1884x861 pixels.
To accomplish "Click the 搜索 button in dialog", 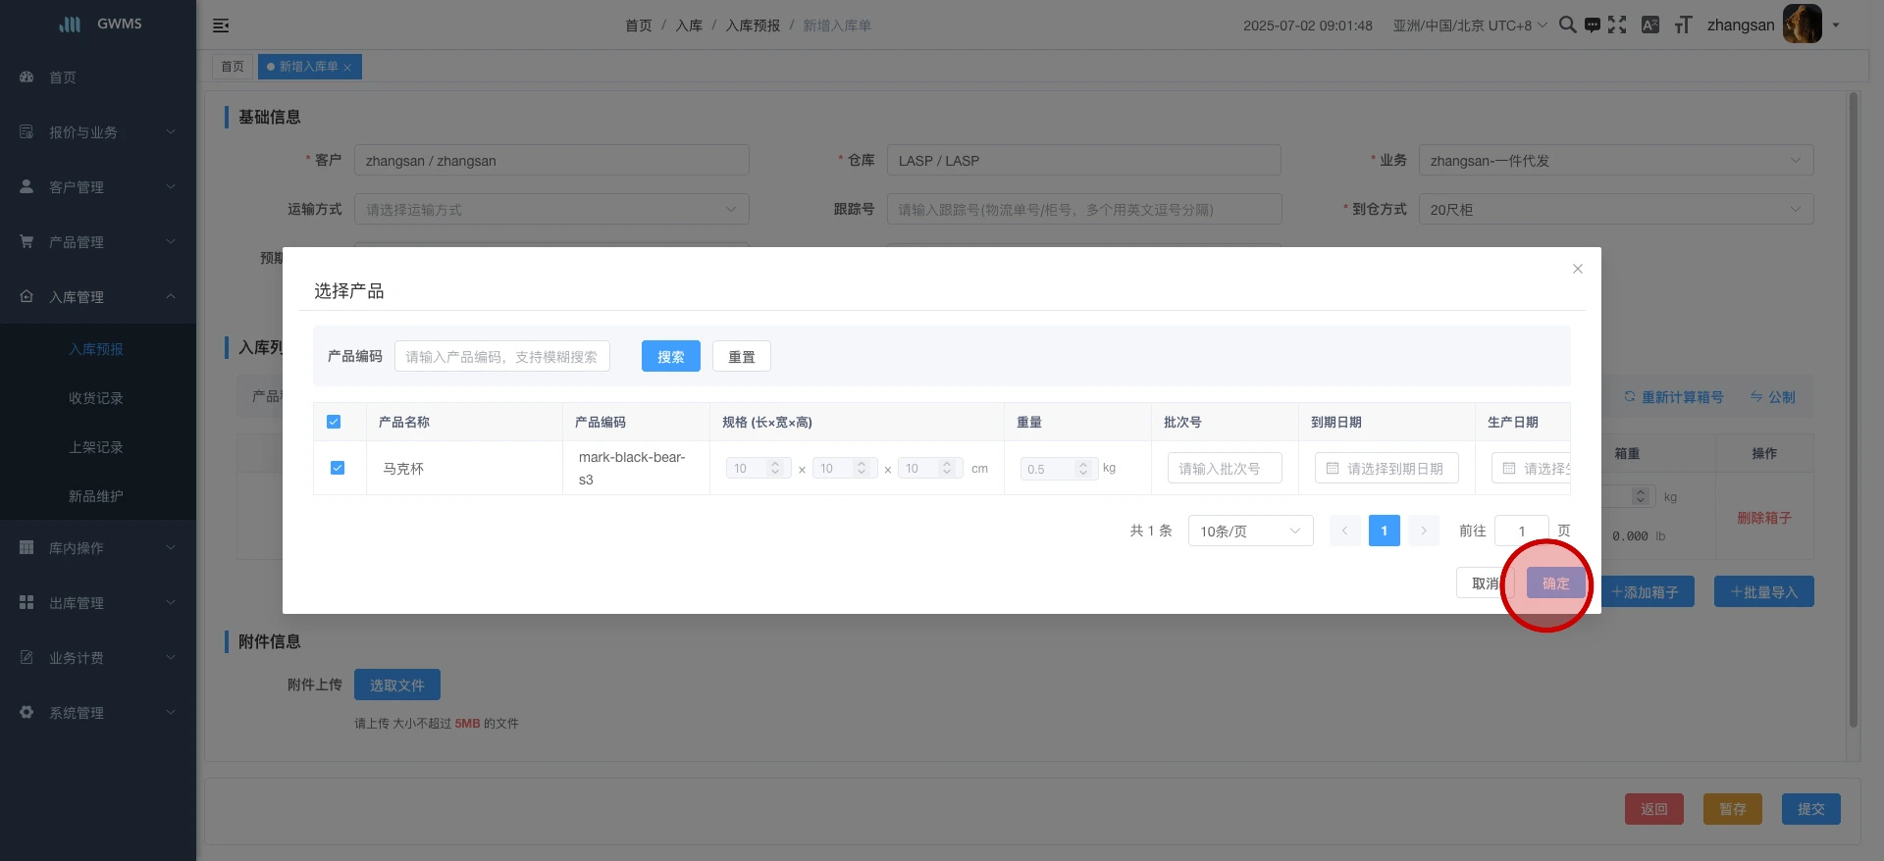I will point(670,356).
